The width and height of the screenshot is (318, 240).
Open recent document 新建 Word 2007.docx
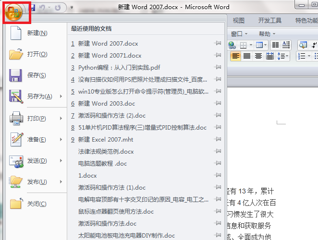point(108,44)
